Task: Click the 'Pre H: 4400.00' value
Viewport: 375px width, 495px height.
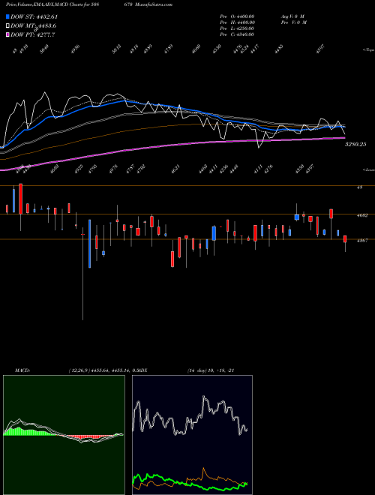Action: coord(237,22)
